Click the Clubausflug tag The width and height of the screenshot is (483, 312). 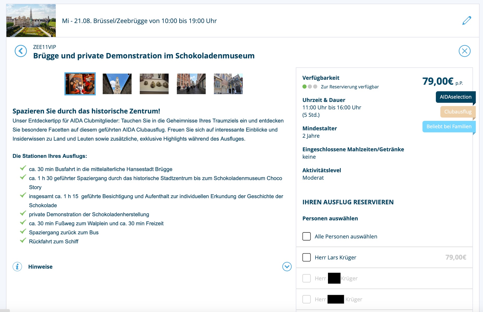(x=458, y=112)
